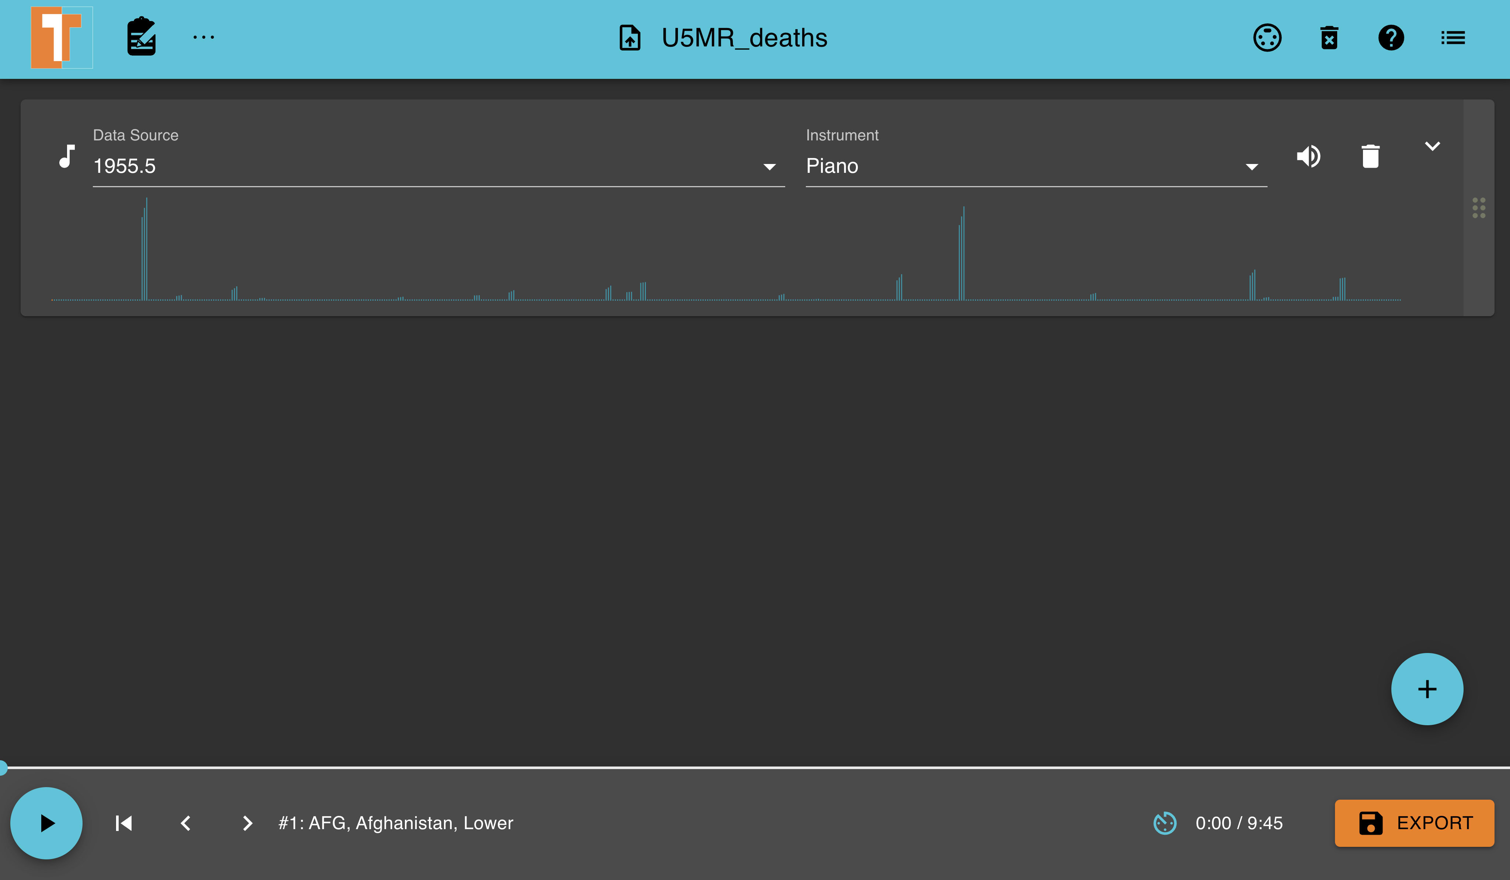1510x880 pixels.
Task: Open the list menu icon at top right
Action: pyautogui.click(x=1453, y=38)
